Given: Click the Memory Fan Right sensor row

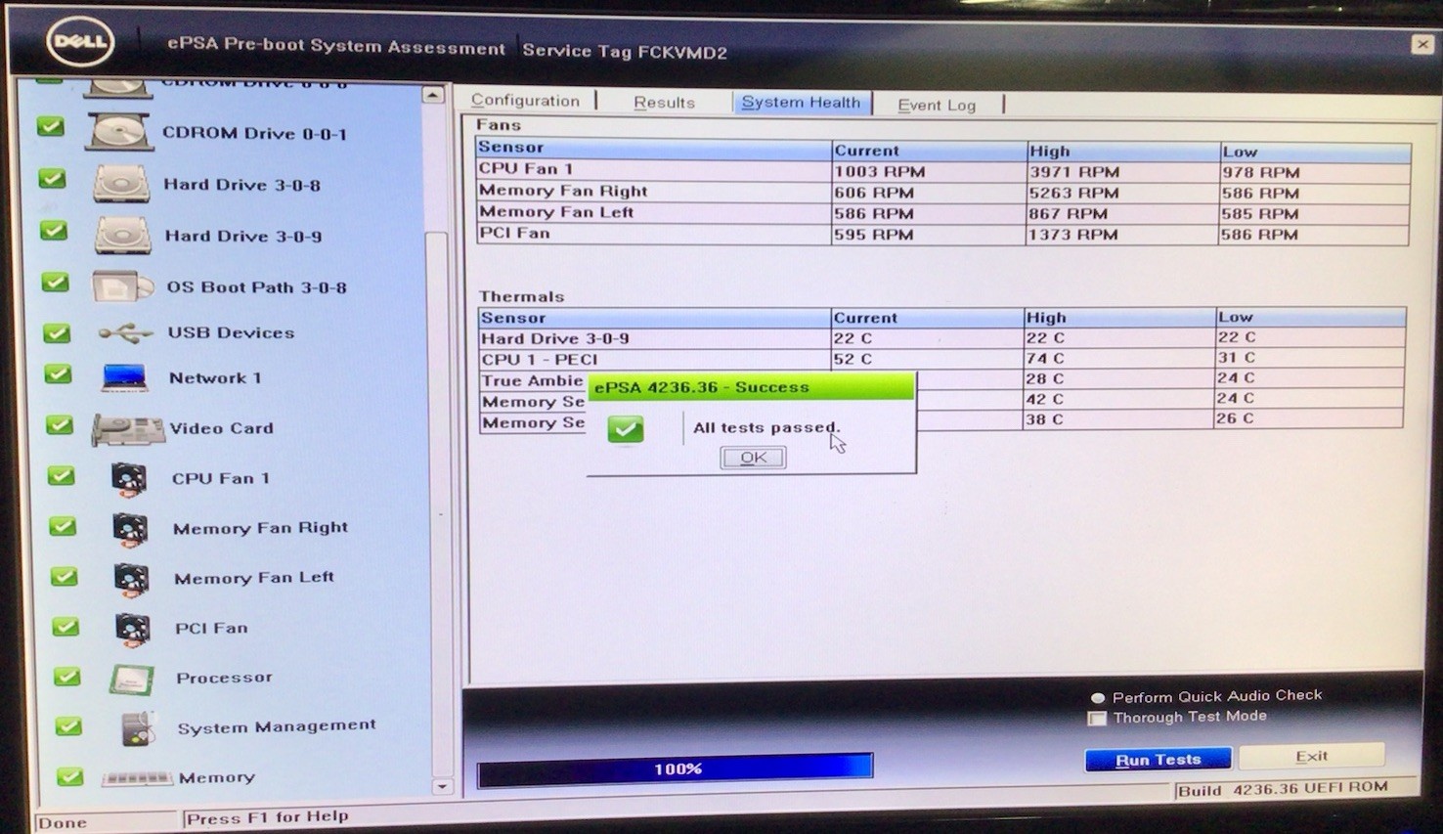Looking at the screenshot, I should pyautogui.click(x=943, y=192).
